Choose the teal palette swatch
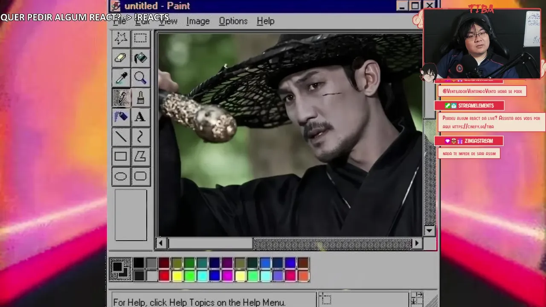This screenshot has height=307, width=546. (202, 263)
